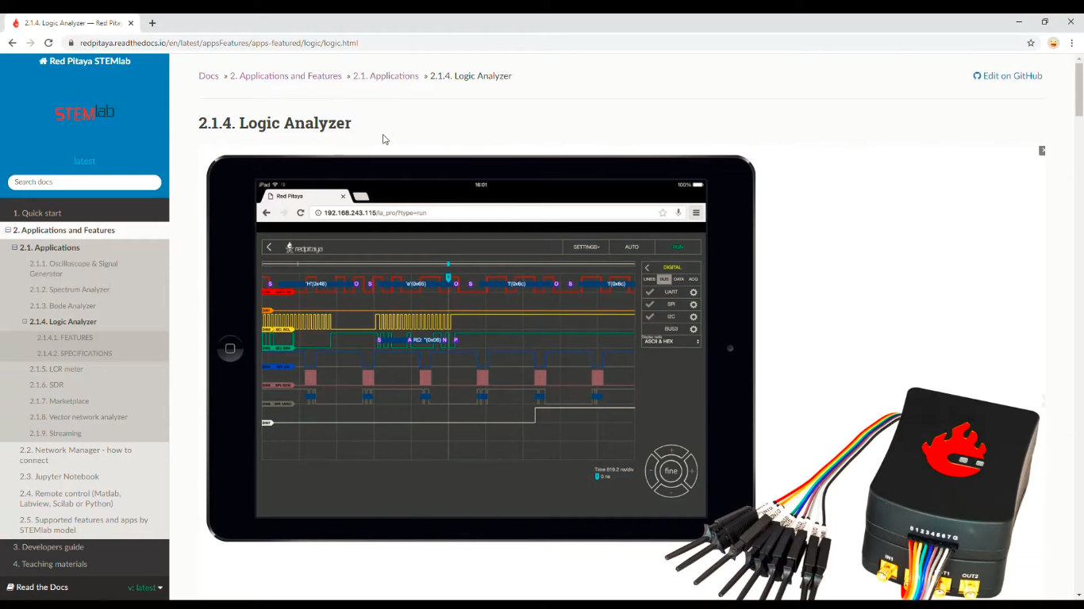Open UART bus decoder settings gear

(694, 293)
